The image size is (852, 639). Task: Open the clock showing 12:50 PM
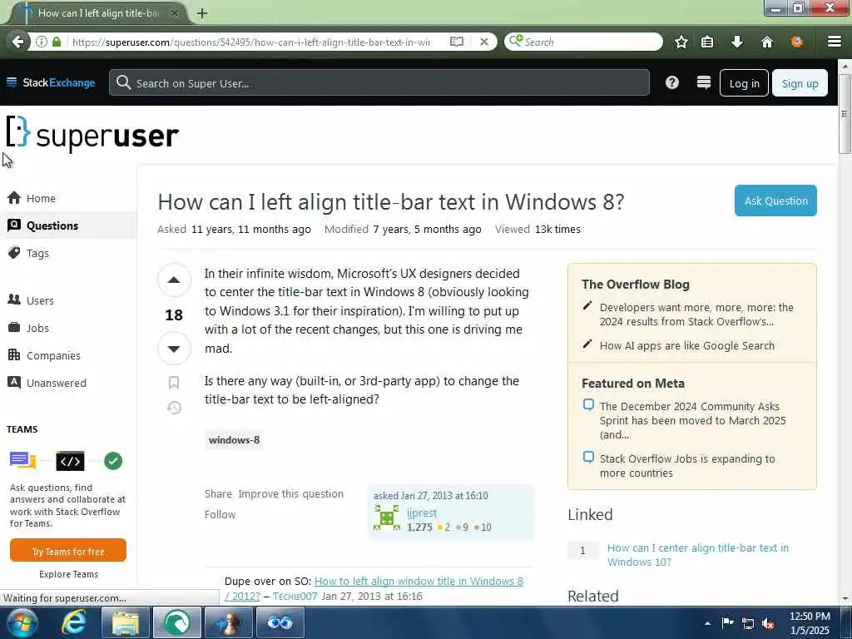pos(810,623)
